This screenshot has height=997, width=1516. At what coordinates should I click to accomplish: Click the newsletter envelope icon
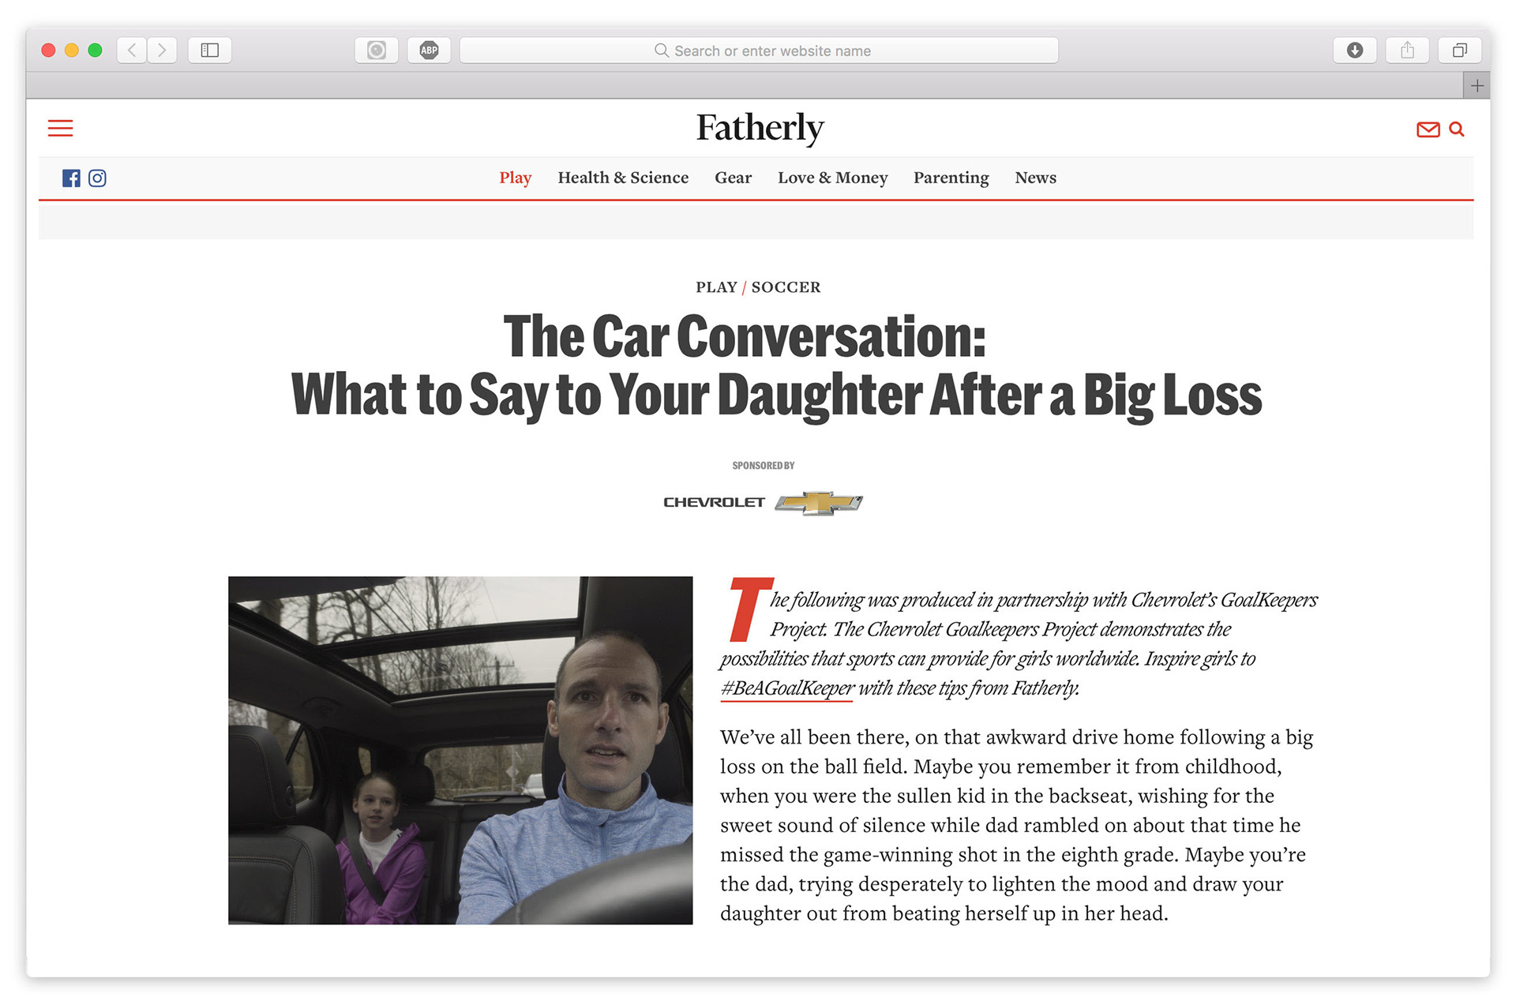tap(1428, 129)
